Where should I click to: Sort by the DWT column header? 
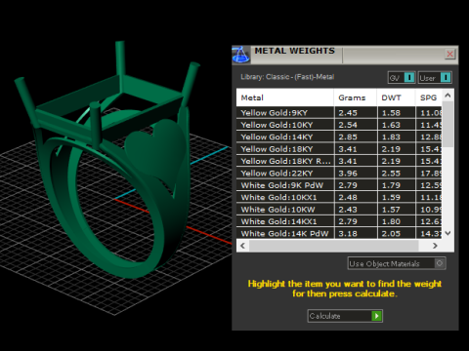point(396,97)
